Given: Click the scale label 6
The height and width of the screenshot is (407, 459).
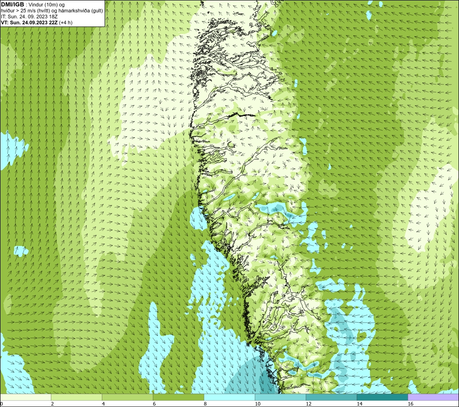Looking at the screenshot, I should [x=154, y=404].
